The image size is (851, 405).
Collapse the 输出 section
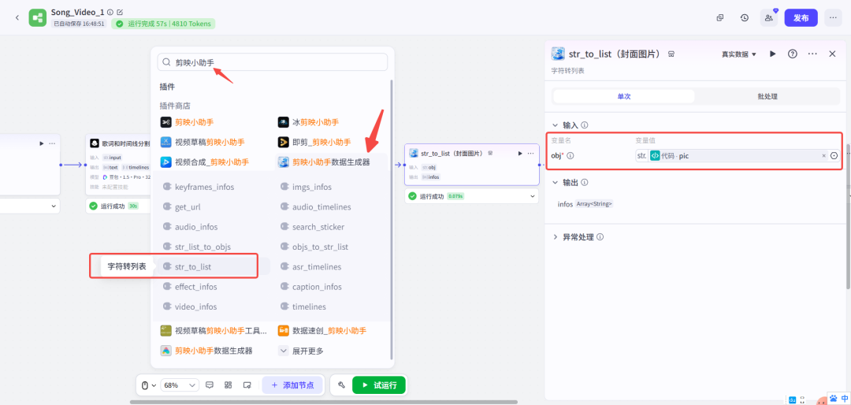pos(556,183)
